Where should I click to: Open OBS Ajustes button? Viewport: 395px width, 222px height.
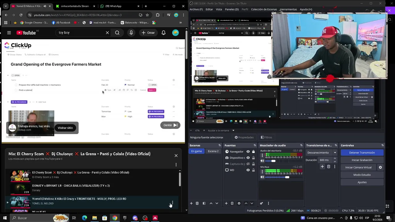pos(362,182)
